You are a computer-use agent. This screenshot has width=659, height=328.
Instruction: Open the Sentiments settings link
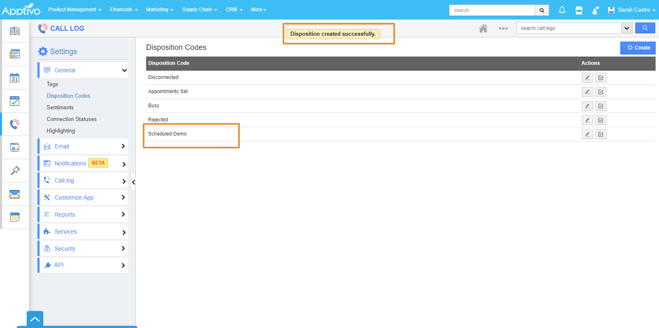click(60, 107)
